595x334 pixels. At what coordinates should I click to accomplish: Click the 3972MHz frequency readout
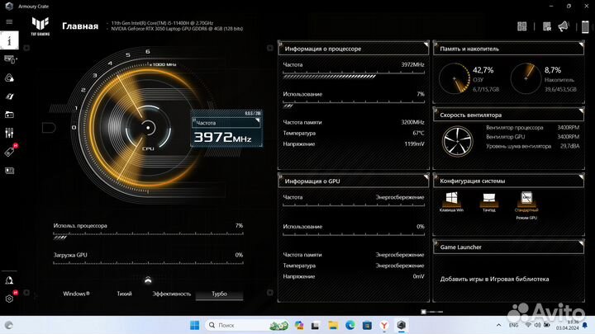tap(222, 138)
